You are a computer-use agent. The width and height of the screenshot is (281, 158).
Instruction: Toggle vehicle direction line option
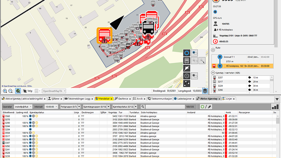pos(202,61)
